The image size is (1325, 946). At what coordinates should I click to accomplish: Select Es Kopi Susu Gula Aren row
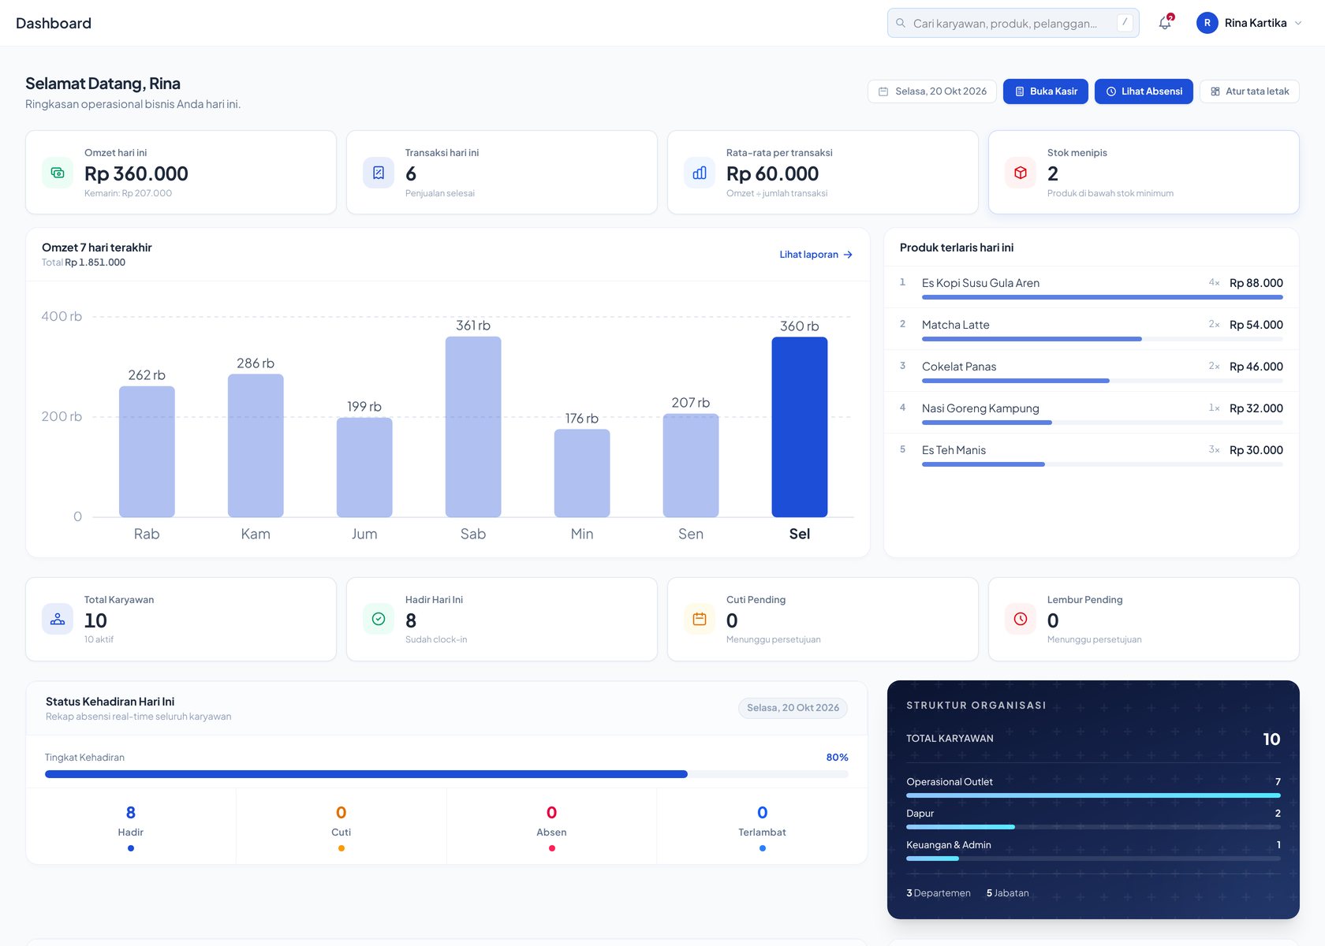1092,287
